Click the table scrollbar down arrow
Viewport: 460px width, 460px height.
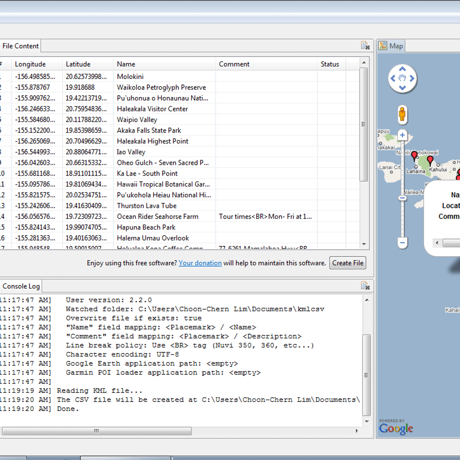364,244
